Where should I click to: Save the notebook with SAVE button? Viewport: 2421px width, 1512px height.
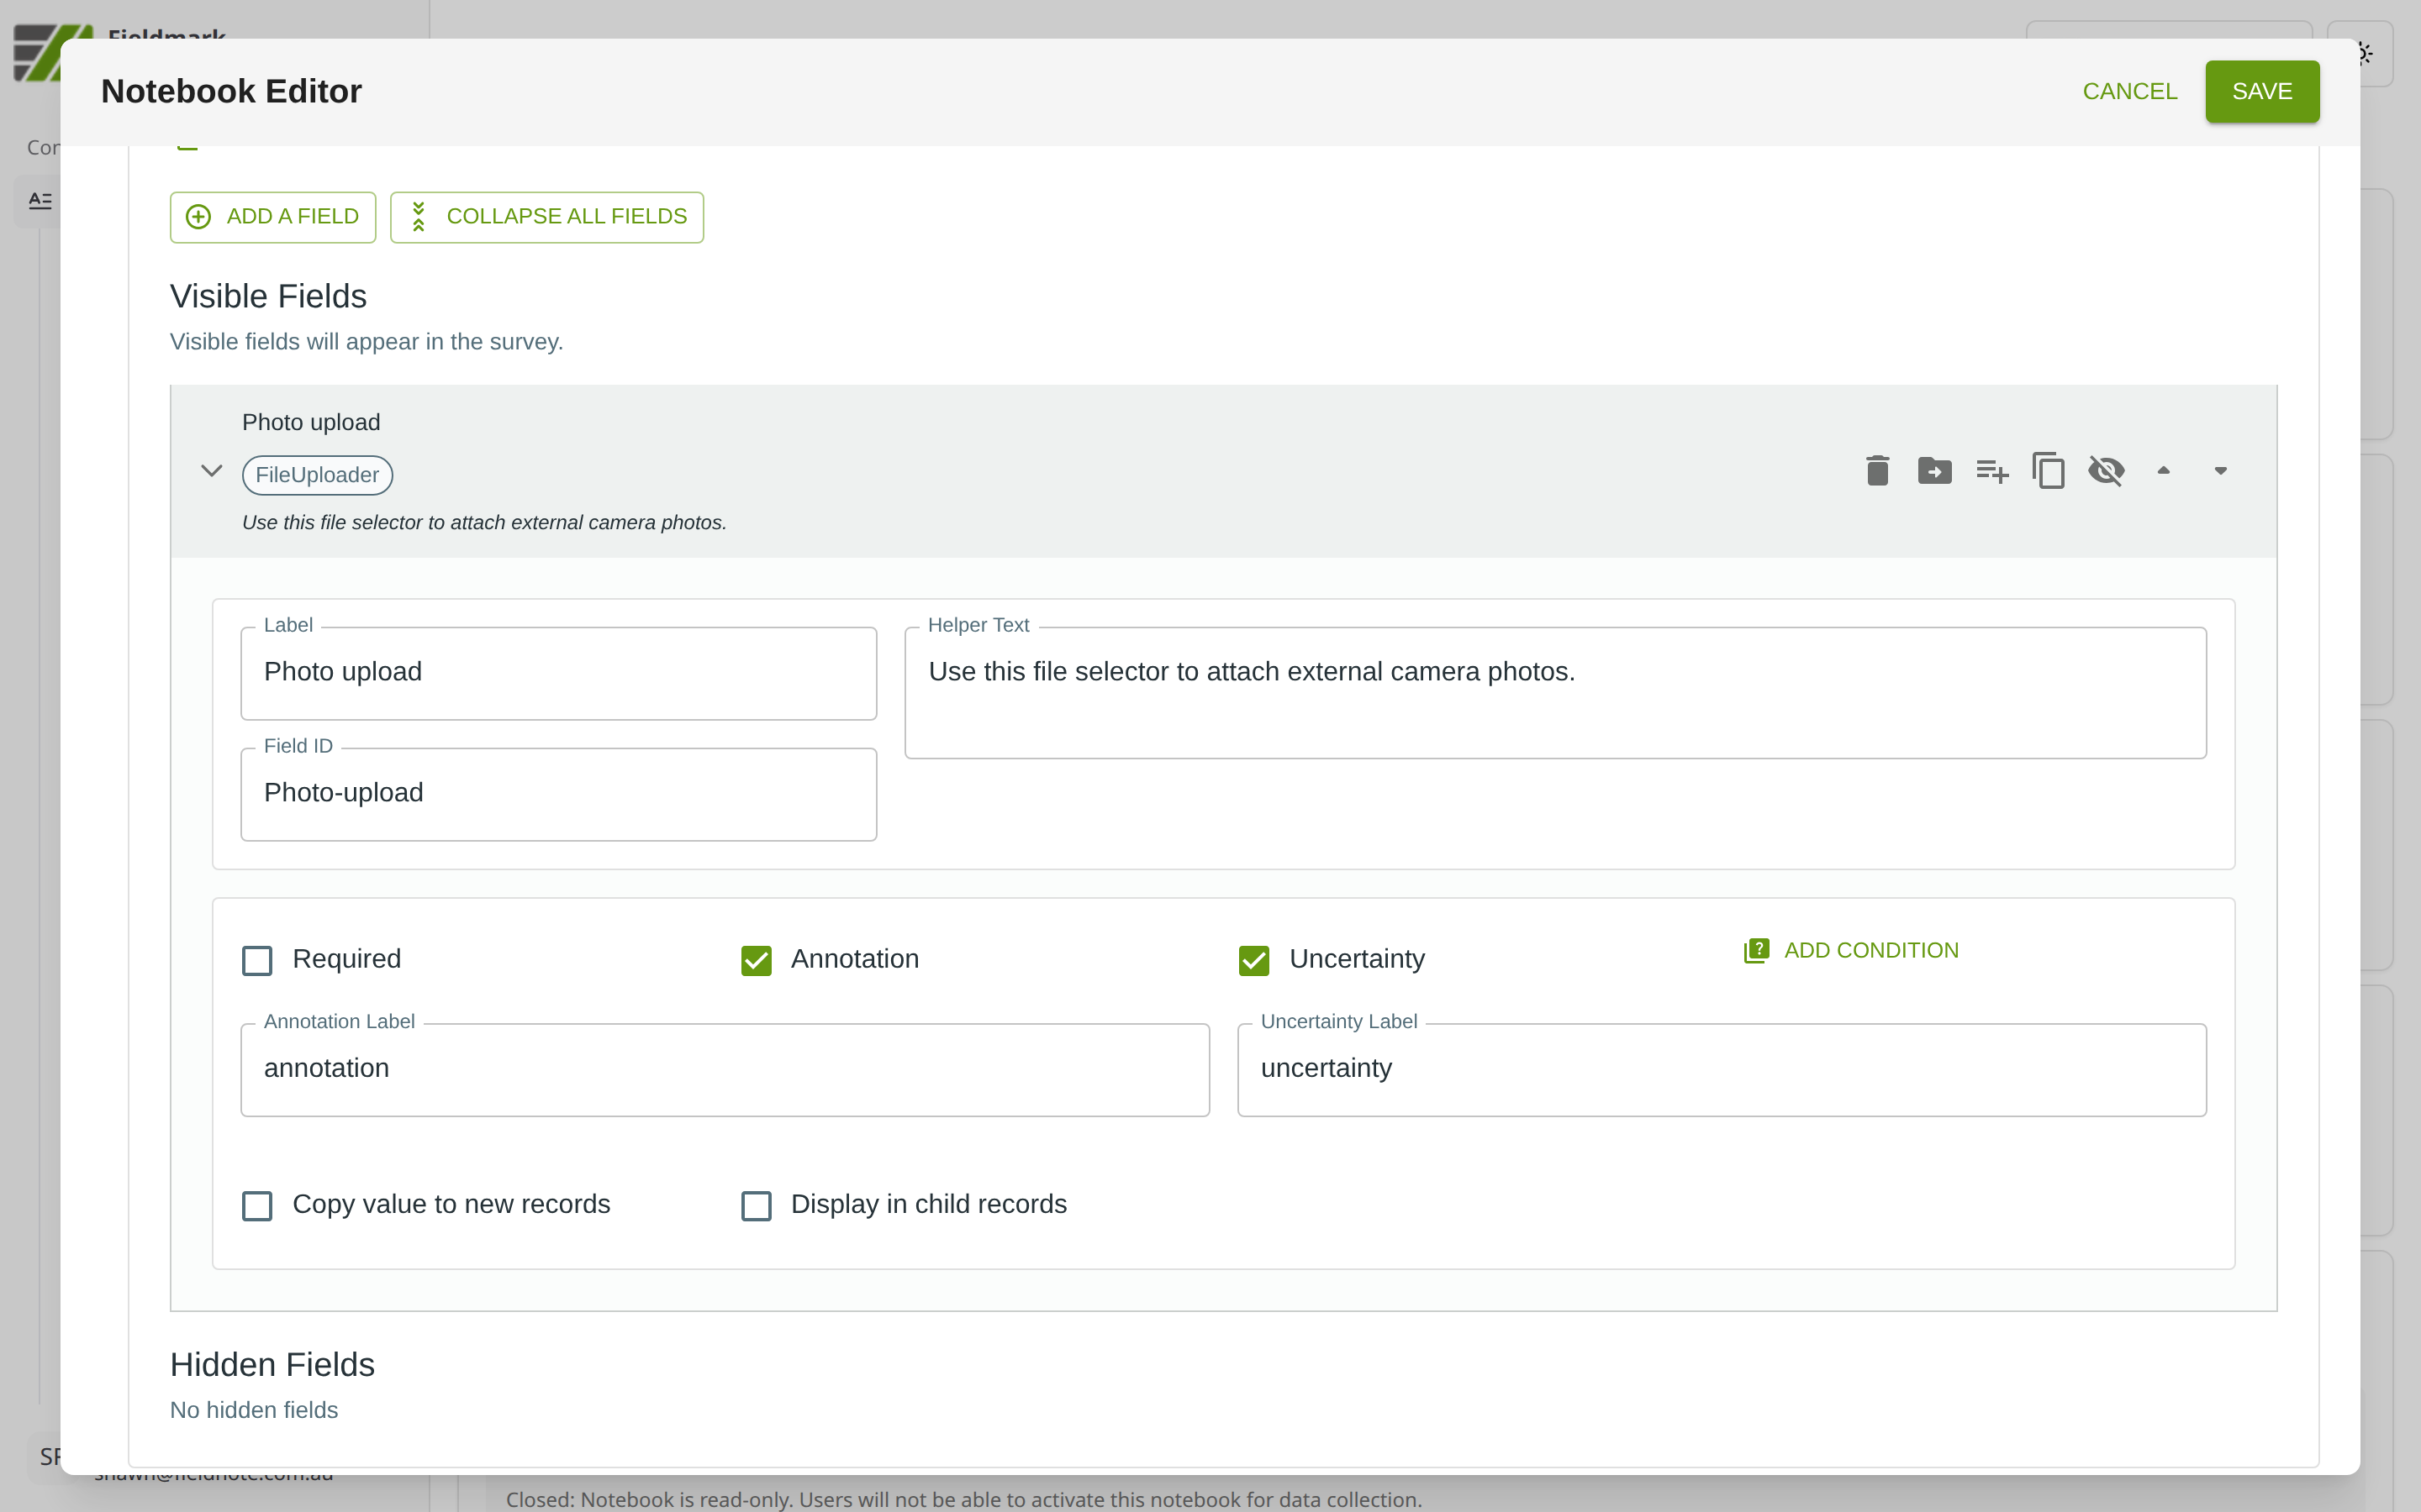coord(2261,91)
